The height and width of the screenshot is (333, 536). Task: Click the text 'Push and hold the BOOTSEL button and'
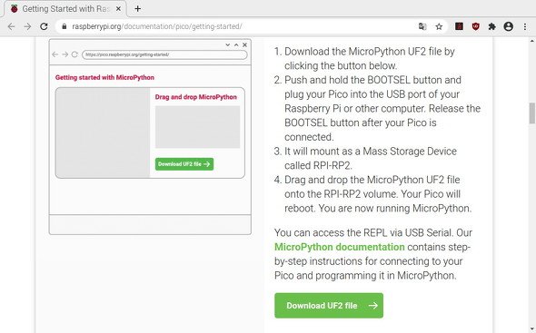(x=373, y=80)
